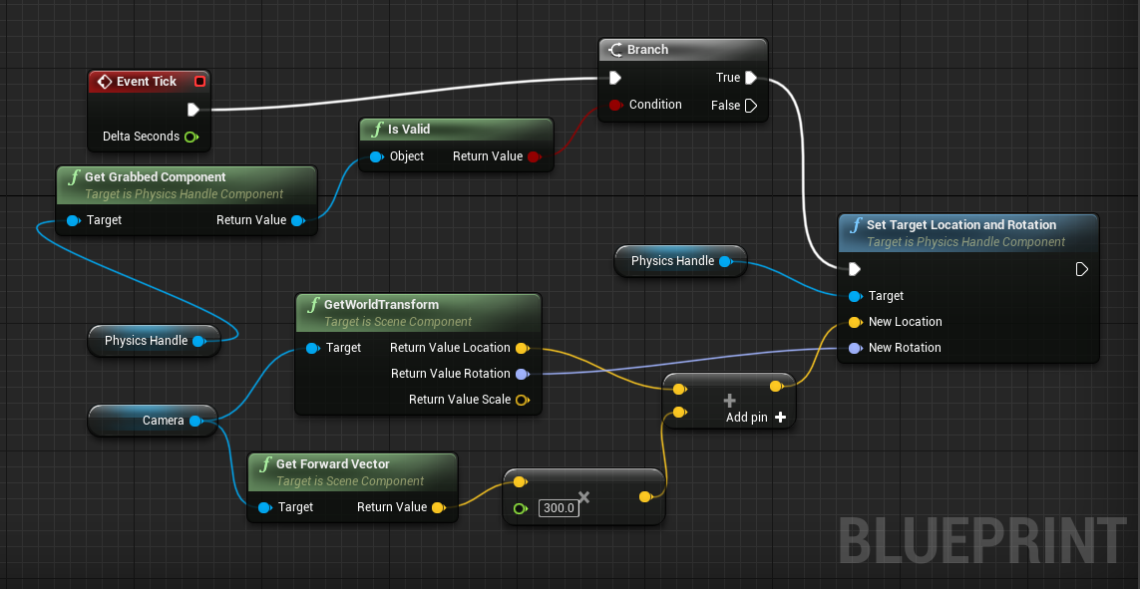Image resolution: width=1140 pixels, height=589 pixels.
Task: Click the Object input pin on Is Valid
Action: pyautogui.click(x=377, y=156)
